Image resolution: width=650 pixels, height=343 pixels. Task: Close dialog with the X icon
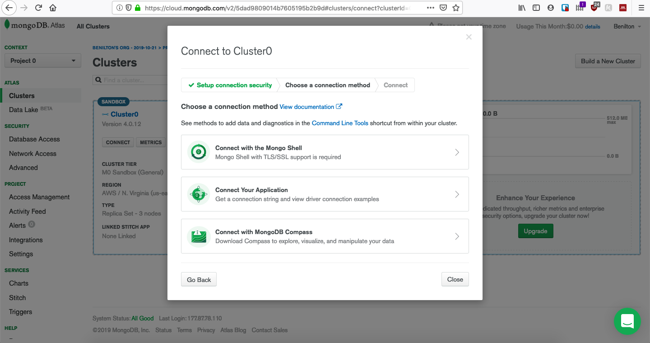pos(469,37)
